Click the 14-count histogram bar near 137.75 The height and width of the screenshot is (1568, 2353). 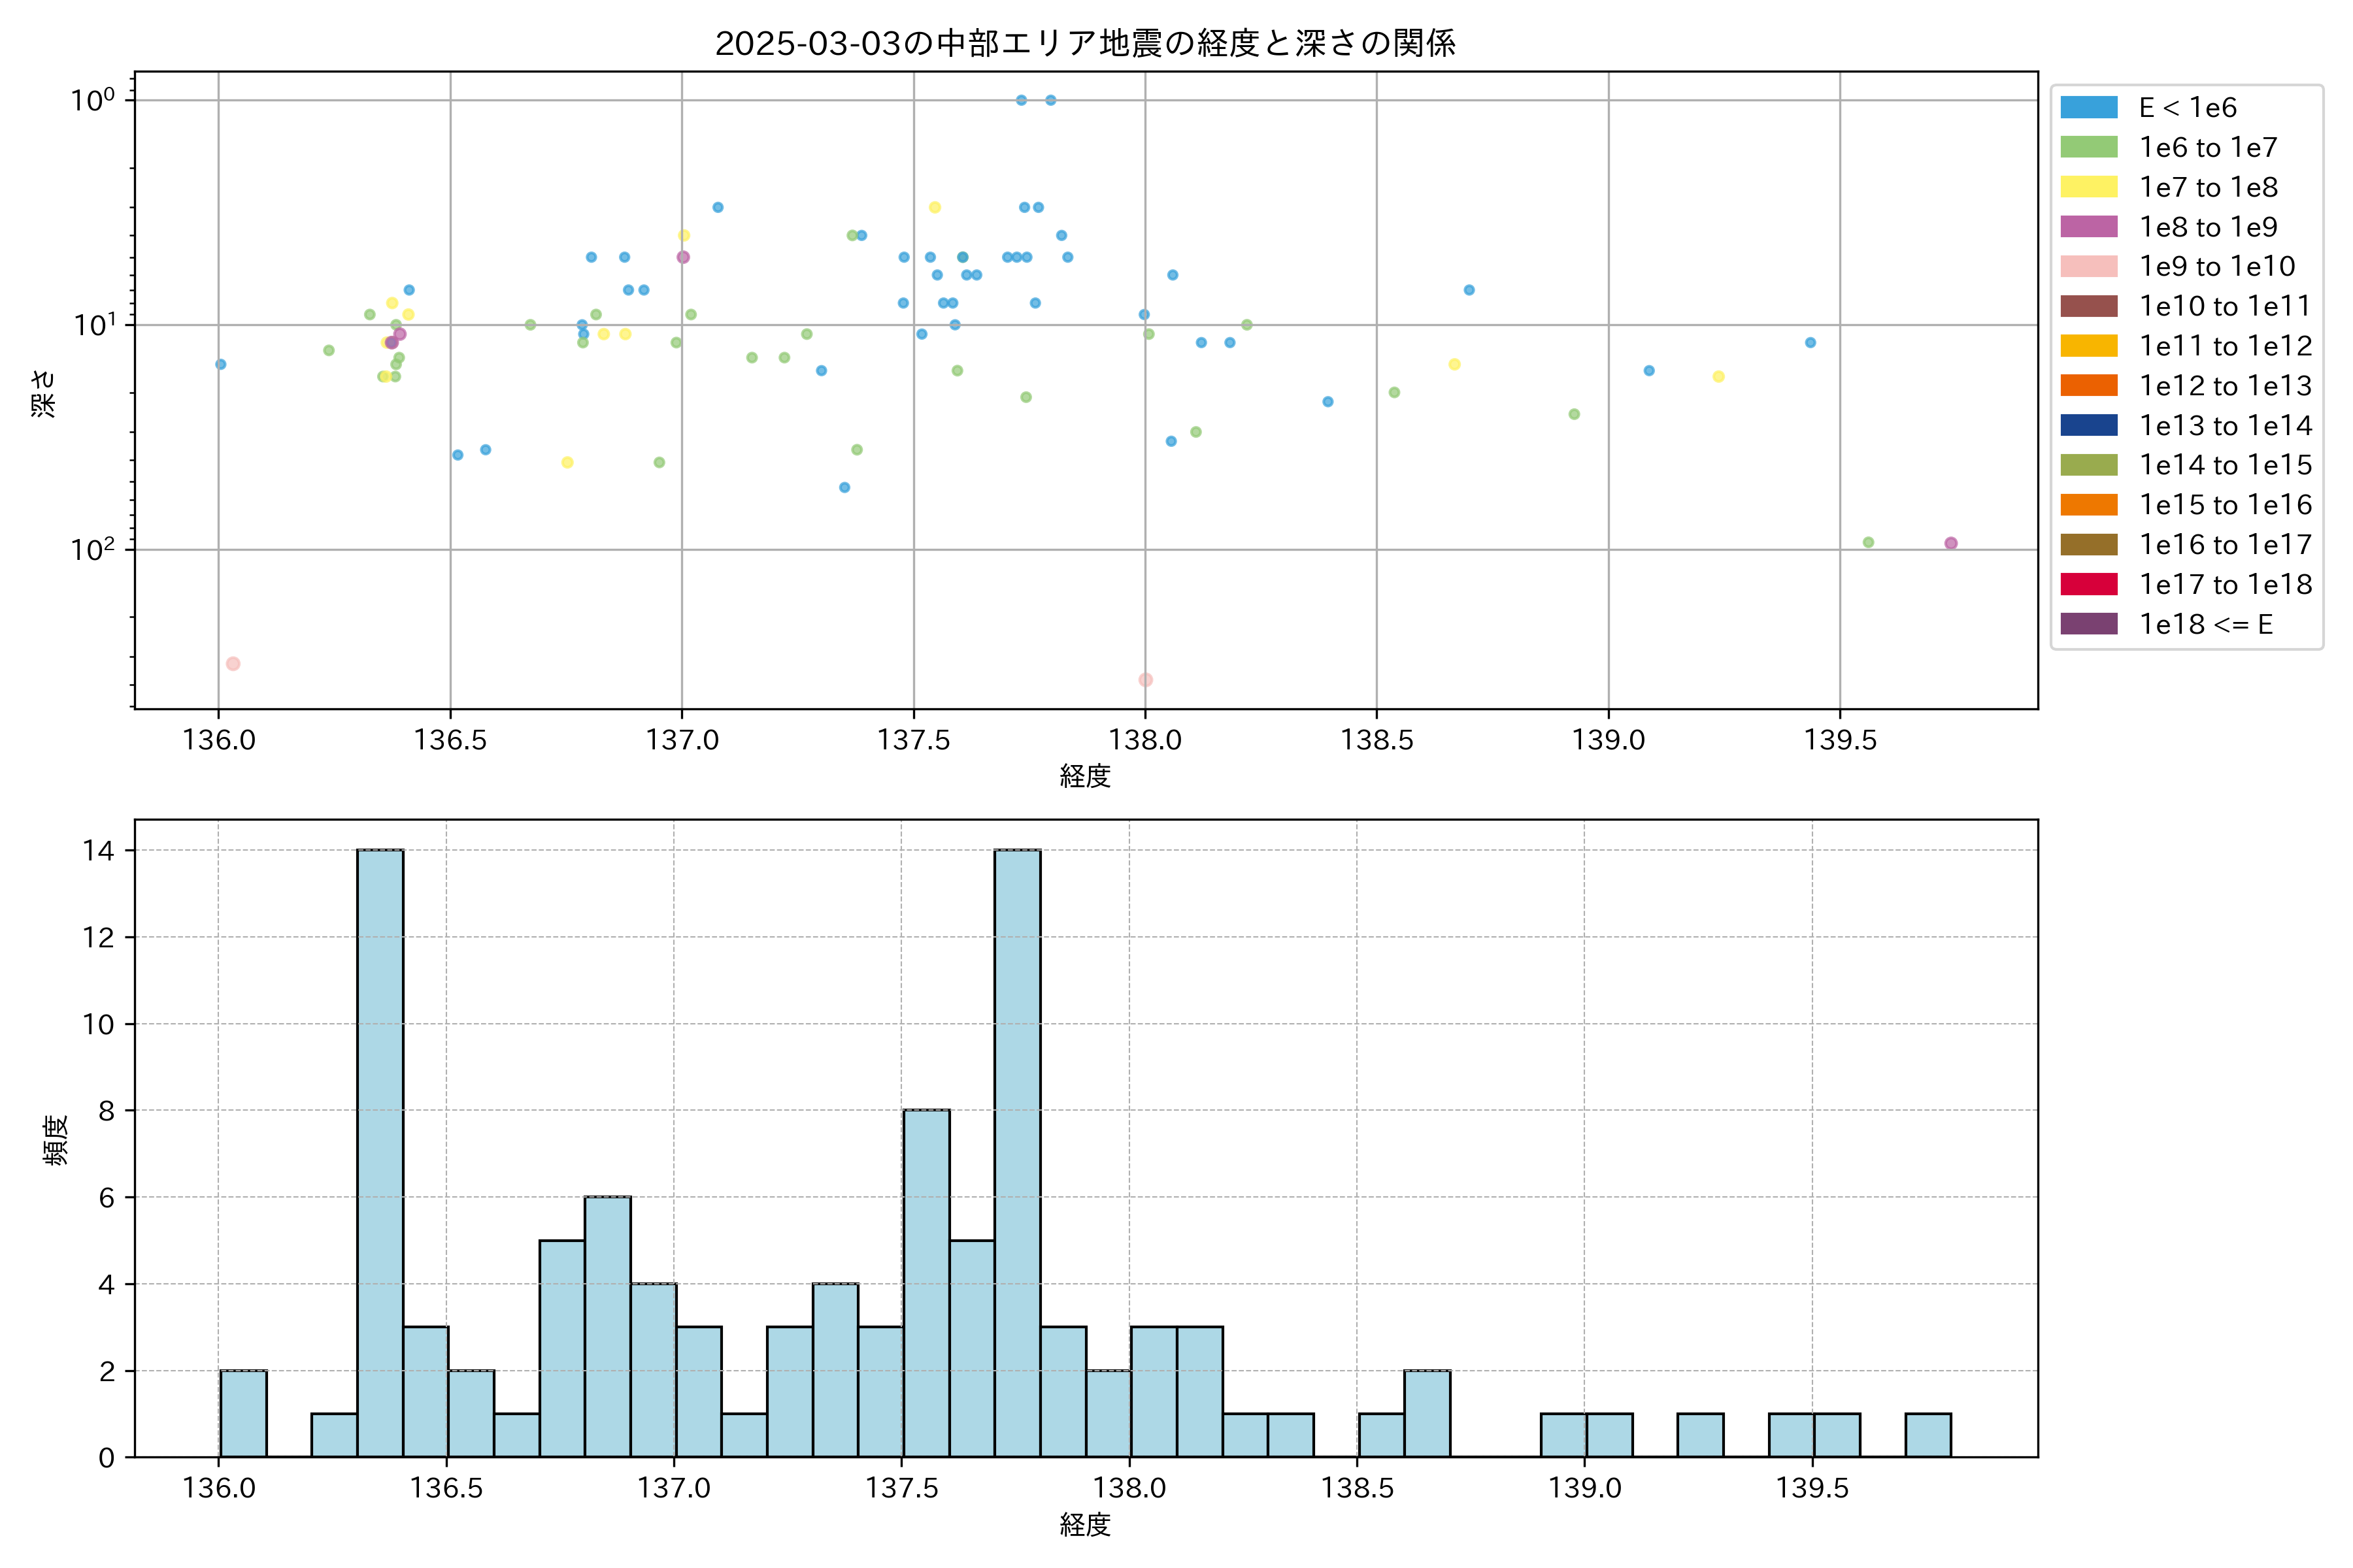(x=1018, y=1150)
